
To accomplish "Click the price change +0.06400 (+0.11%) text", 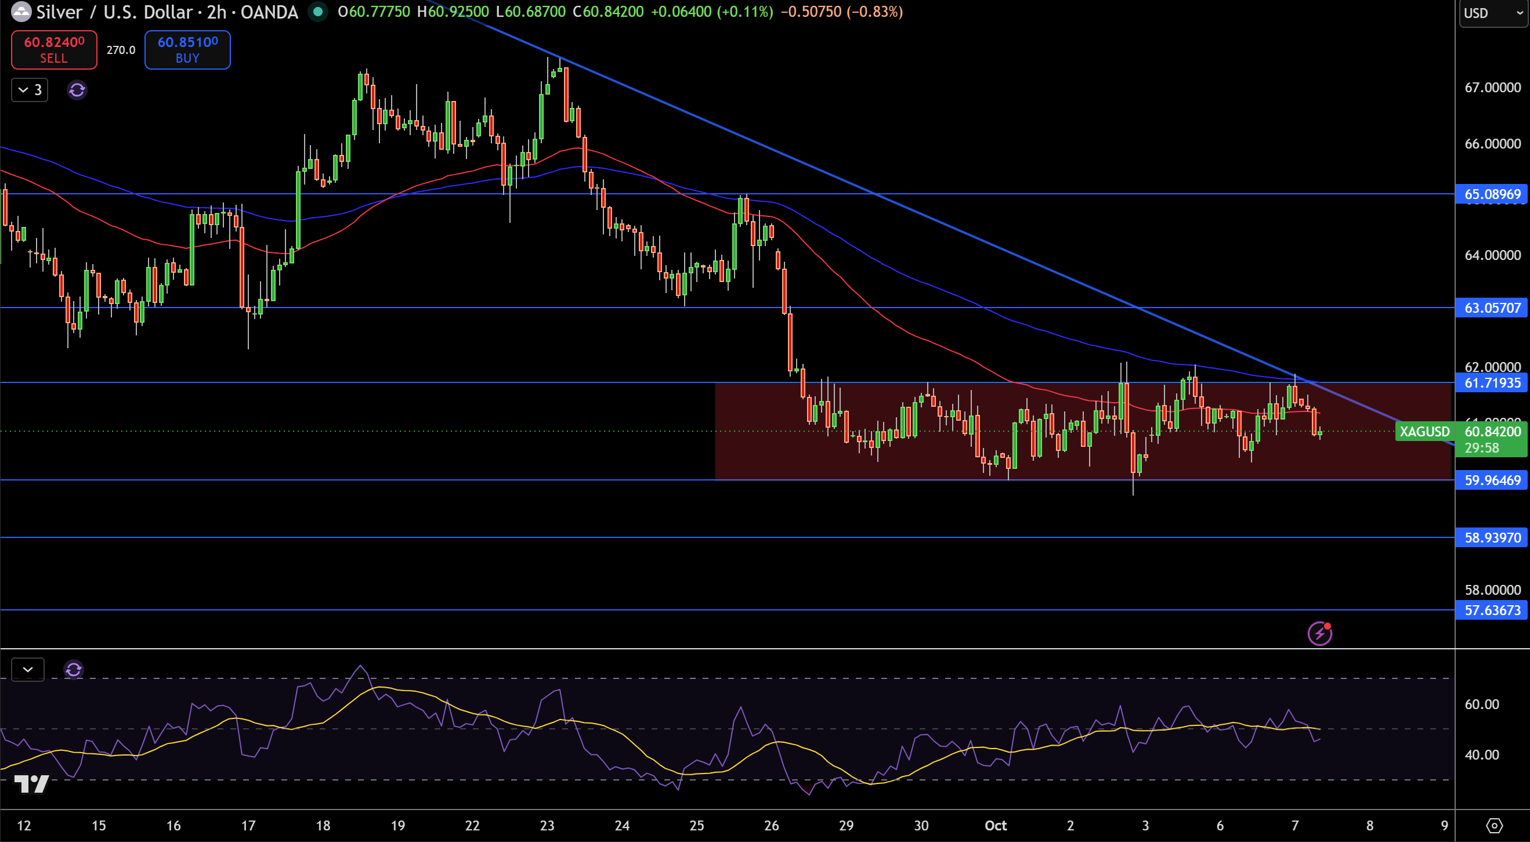I will click(x=712, y=12).
